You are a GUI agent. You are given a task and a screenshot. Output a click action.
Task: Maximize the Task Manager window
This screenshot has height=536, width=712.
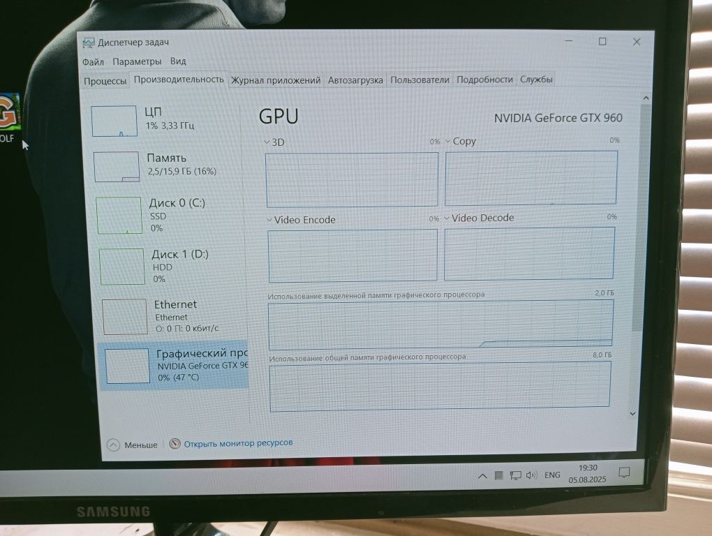pyautogui.click(x=602, y=41)
